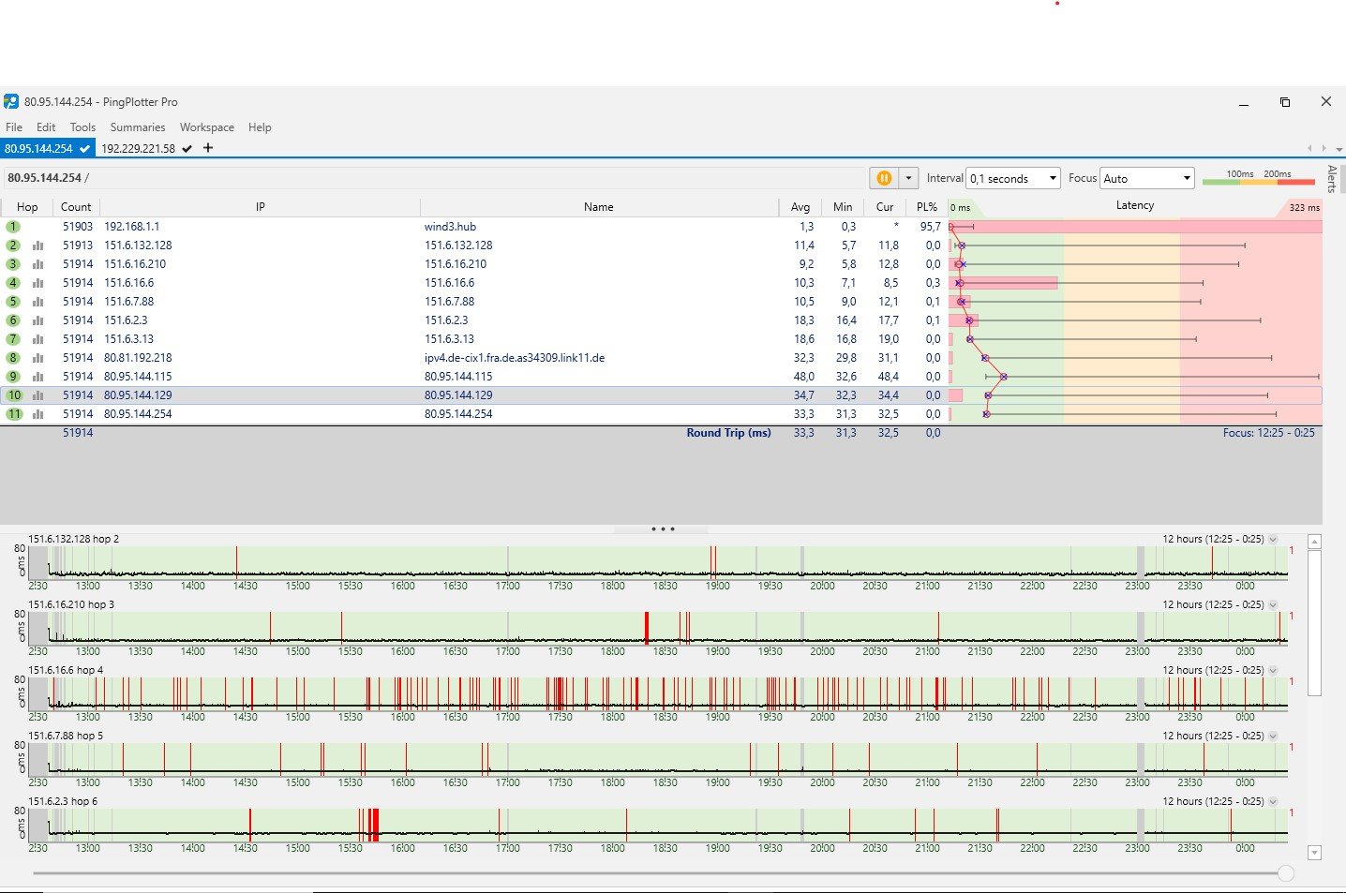Open the Interval dropdown showing 0,1 seconds

click(1013, 178)
